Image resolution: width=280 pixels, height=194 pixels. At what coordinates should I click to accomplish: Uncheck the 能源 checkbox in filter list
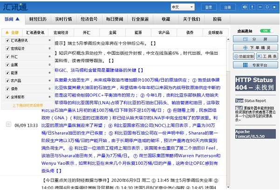(x=7, y=73)
